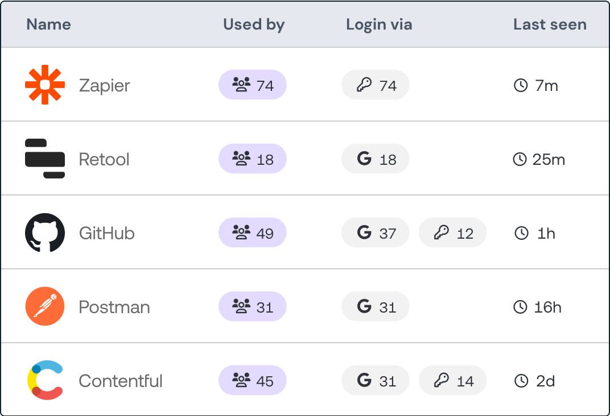Viewport: 610px width, 416px height.
Task: Click the GitHub Octocat logo
Action: (x=45, y=233)
